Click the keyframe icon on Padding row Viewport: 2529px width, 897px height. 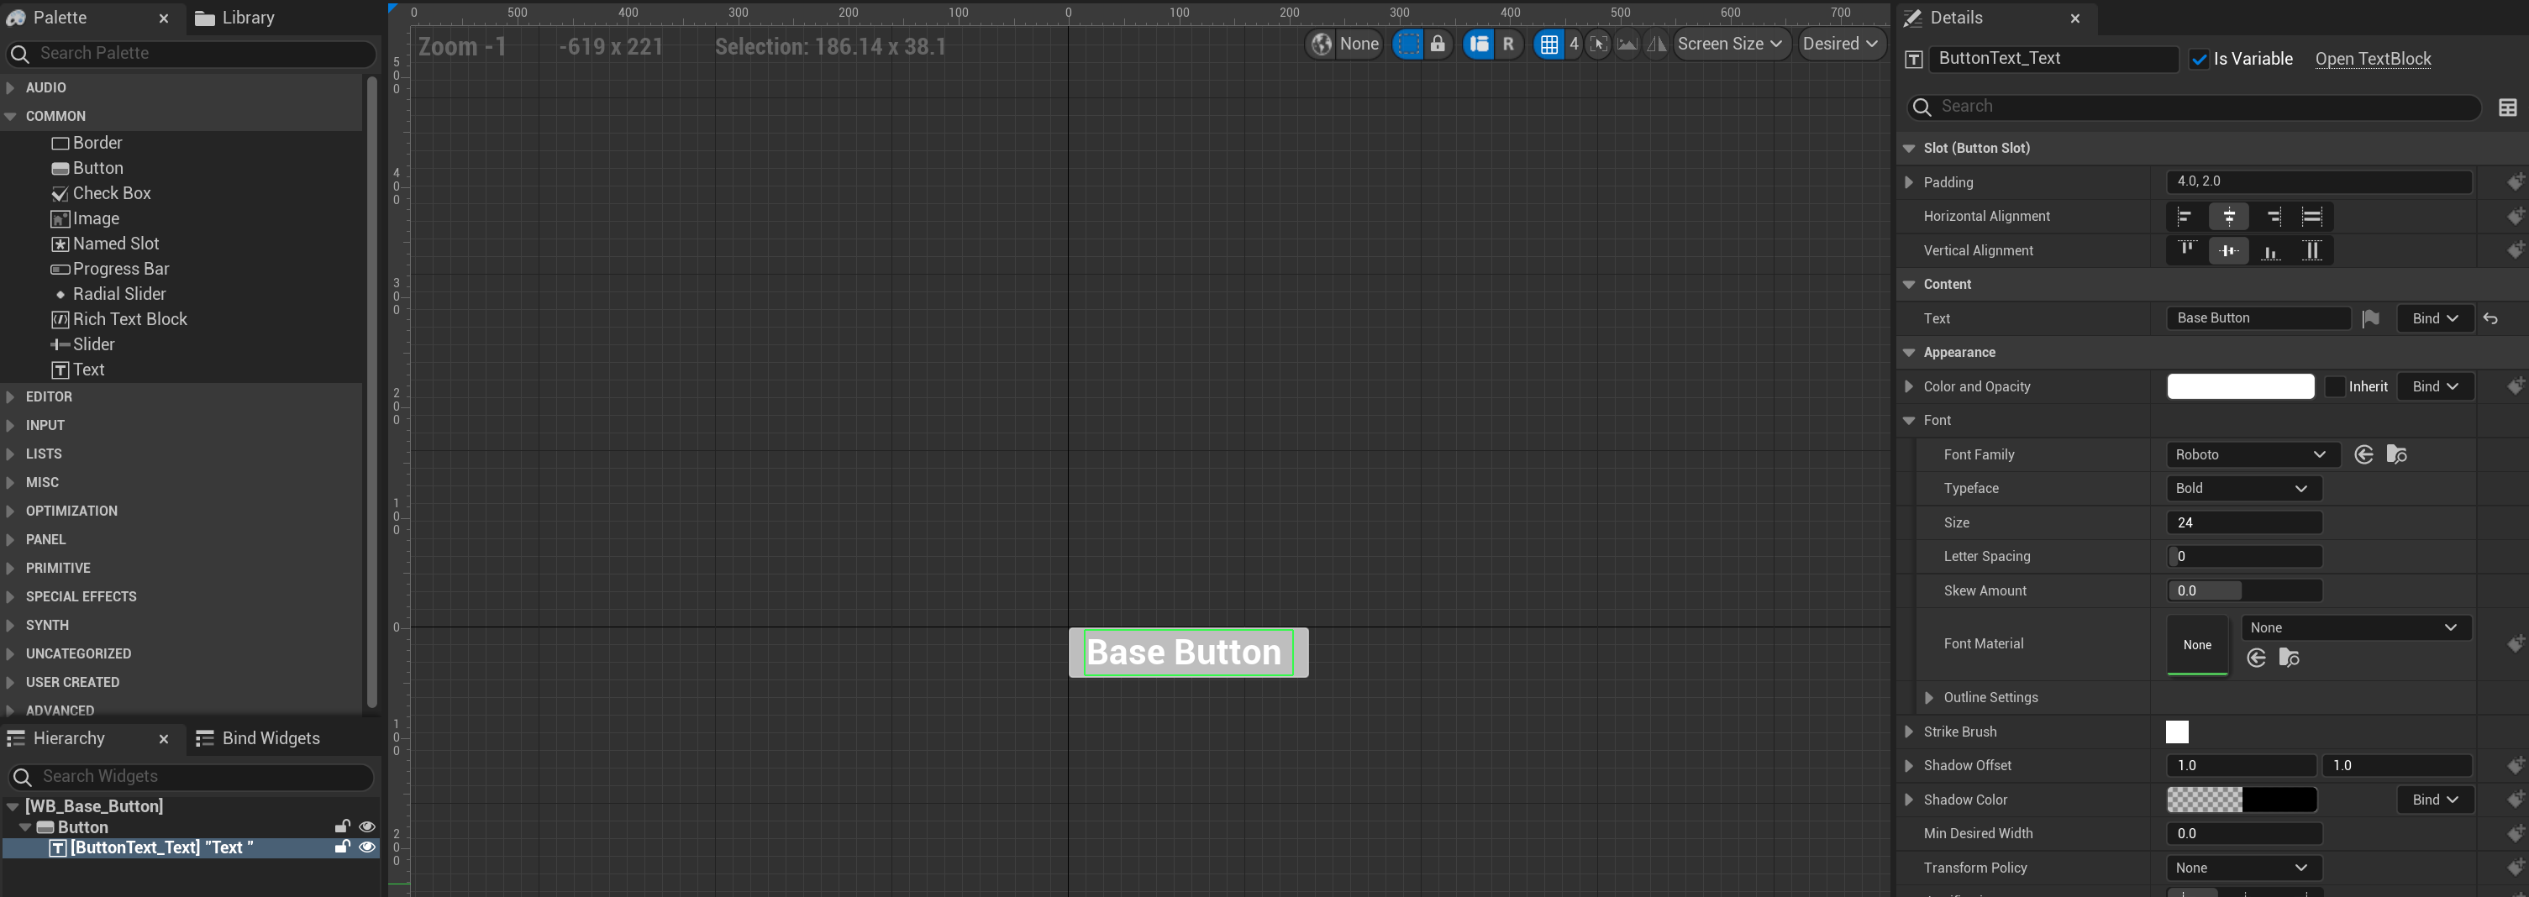point(2516,181)
